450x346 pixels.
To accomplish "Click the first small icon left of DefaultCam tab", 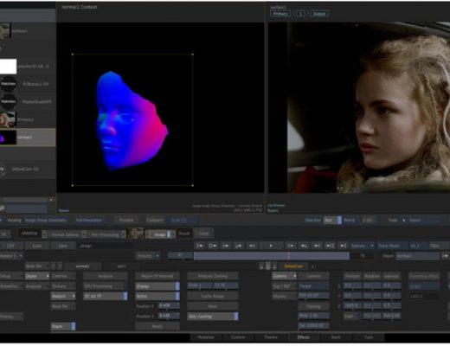I will coord(261,266).
